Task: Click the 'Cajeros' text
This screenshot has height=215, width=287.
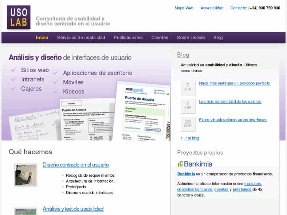Action: [x=31, y=89]
